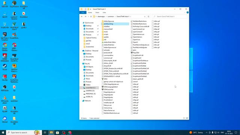This screenshot has height=135, width=240.
Task: Show hidden system tray icons
Action: pyautogui.click(x=207, y=132)
